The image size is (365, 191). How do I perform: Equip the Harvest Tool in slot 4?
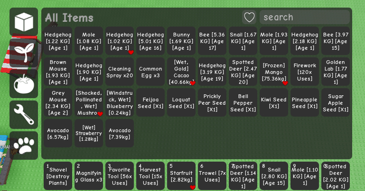pyautogui.click(x=150, y=176)
